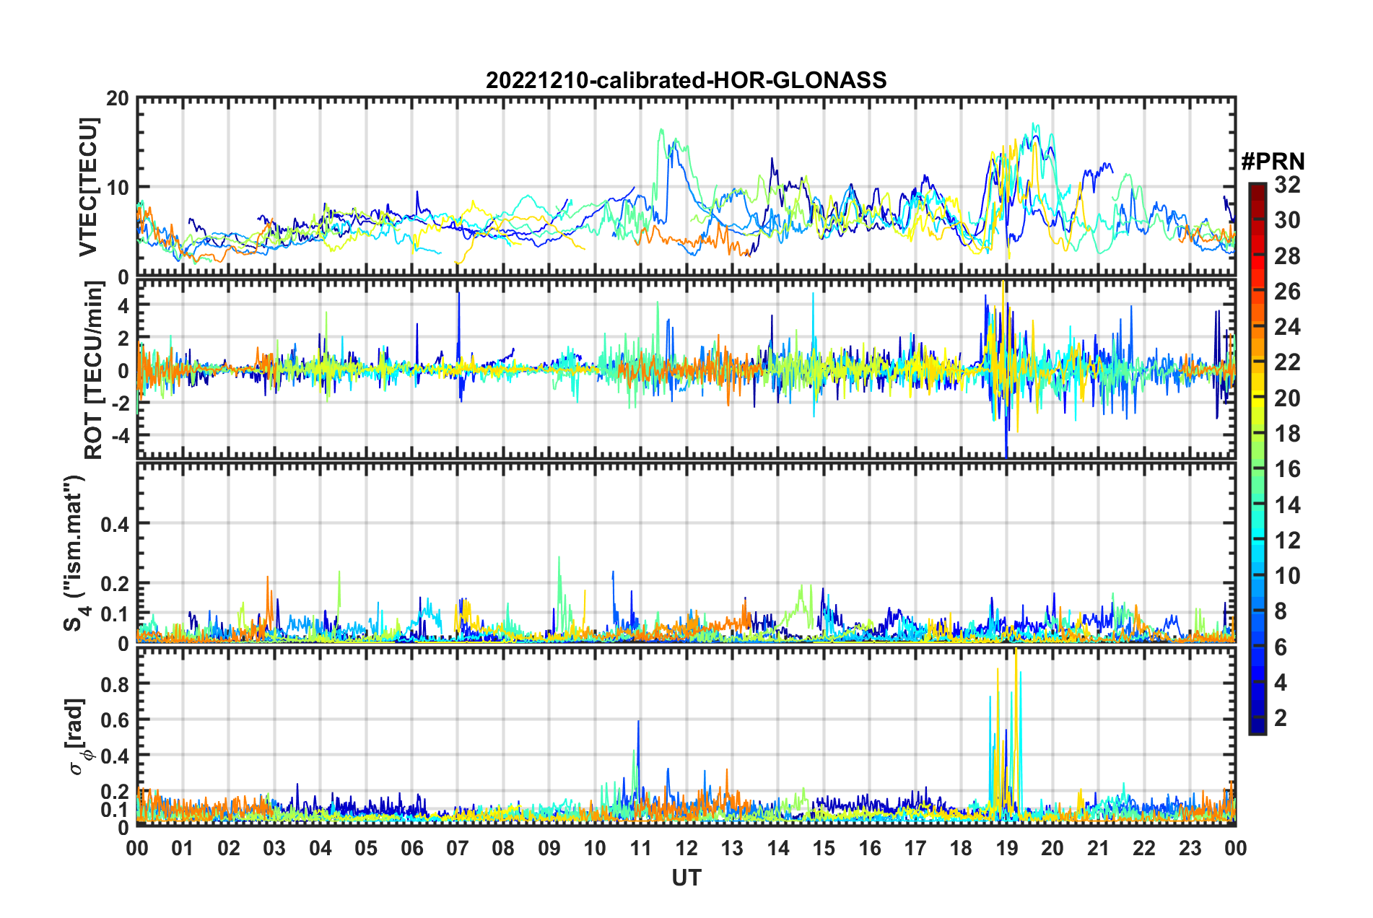Viewport: 1373px width, 918px height.
Task: Select the 23 hour tick on UT axis
Action: tap(1190, 848)
